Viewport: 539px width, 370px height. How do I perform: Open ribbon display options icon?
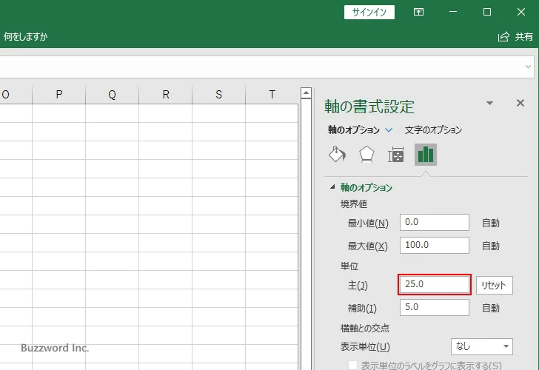pos(418,12)
